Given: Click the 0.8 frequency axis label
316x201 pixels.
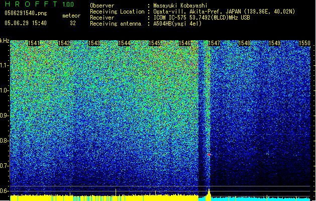Looking at the screenshot, I should (x=5, y=141).
